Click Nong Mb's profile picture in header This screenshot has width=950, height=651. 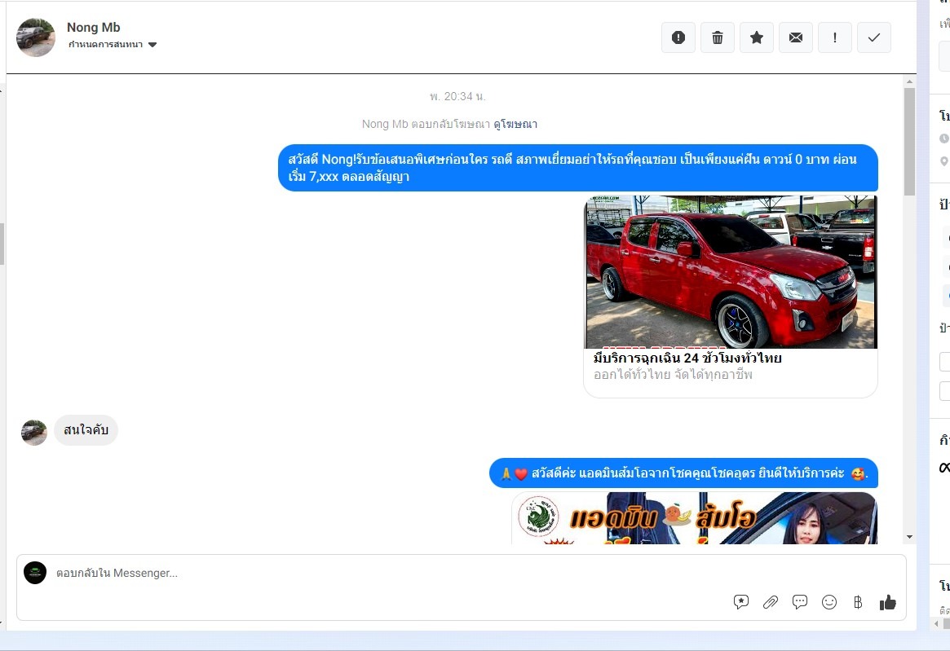click(36, 37)
